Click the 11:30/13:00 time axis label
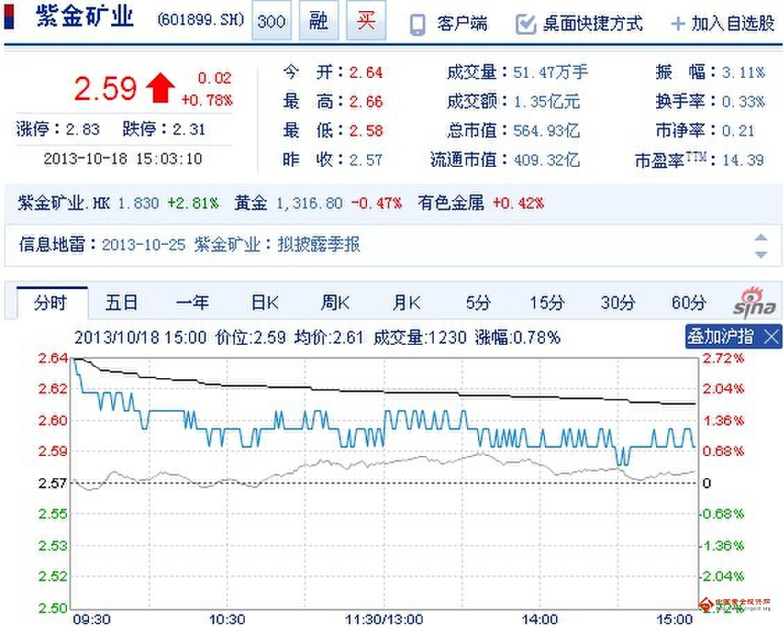This screenshot has height=627, width=784. point(384,619)
